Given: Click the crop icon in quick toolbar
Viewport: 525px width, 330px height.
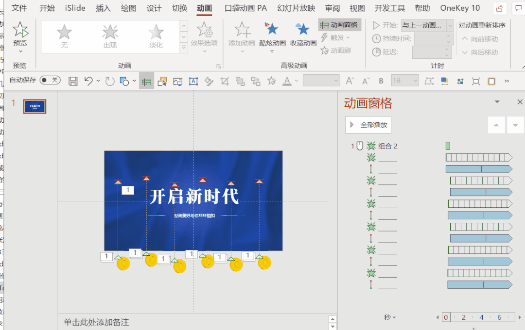Looking at the screenshot, I should coord(224,81).
